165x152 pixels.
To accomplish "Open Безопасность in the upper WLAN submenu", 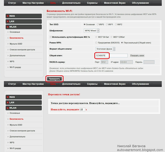I will [x=16, y=38].
